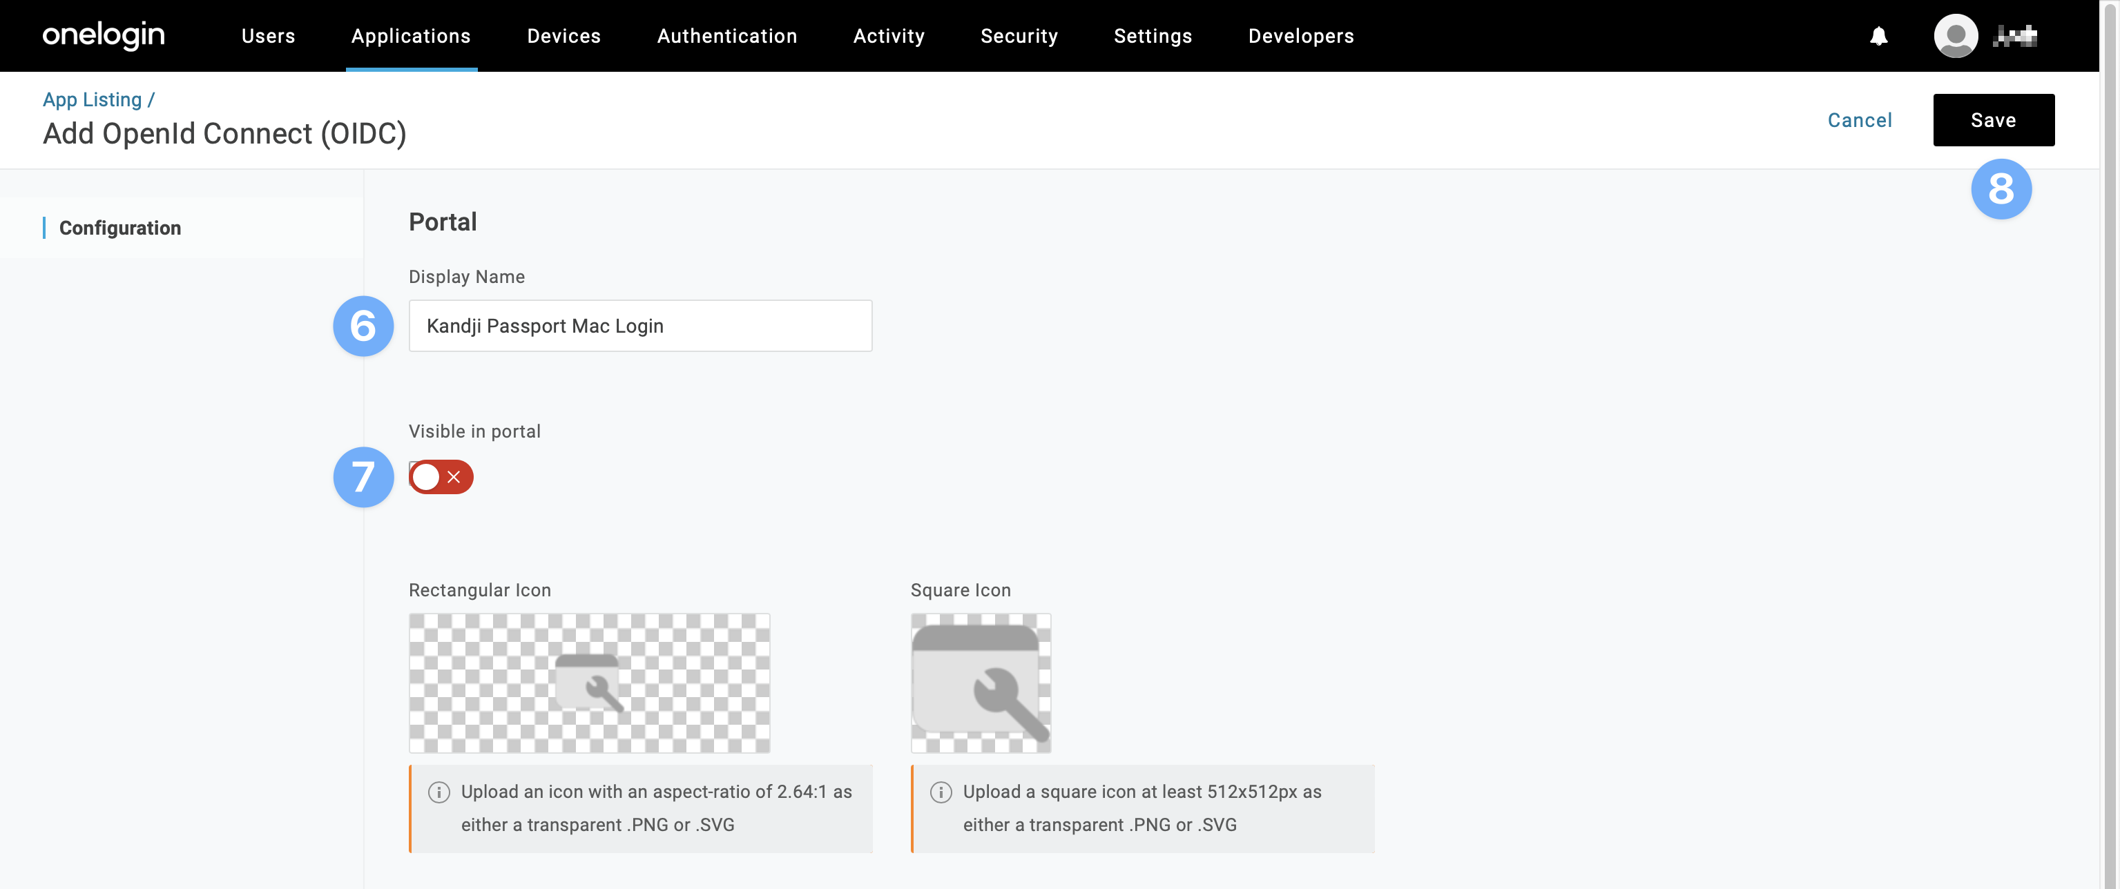Open the Activity menu
Screen dimensions: 2120x889
[889, 36]
